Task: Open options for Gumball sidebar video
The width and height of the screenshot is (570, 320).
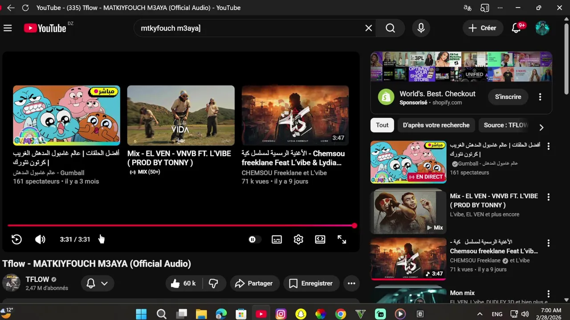Action: pyautogui.click(x=548, y=146)
